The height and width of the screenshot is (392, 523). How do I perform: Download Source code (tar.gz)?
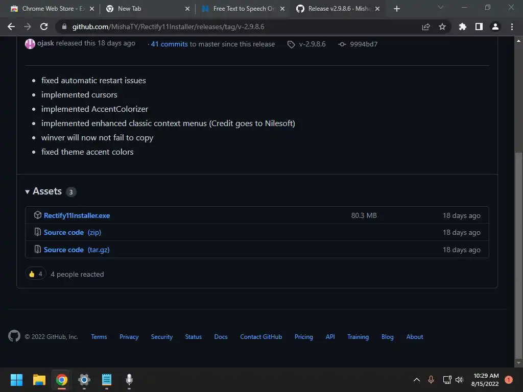coord(77,250)
